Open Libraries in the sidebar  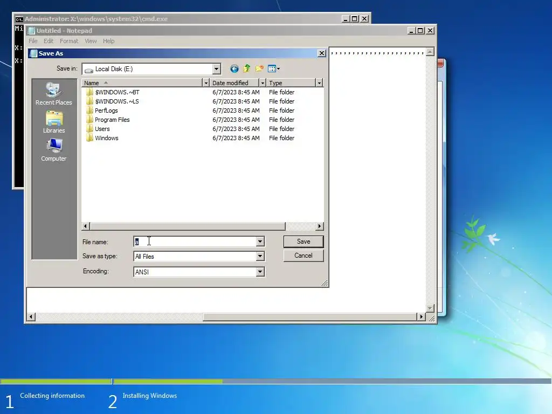coord(54,122)
